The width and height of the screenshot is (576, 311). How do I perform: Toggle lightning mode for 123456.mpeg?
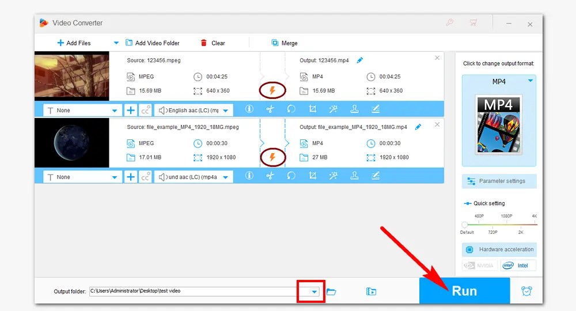pyautogui.click(x=272, y=90)
